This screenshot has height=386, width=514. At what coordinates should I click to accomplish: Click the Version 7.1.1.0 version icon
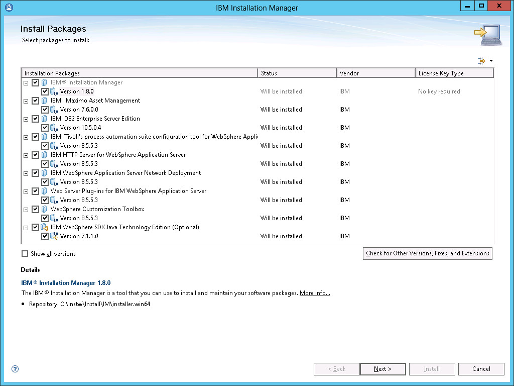coord(54,236)
